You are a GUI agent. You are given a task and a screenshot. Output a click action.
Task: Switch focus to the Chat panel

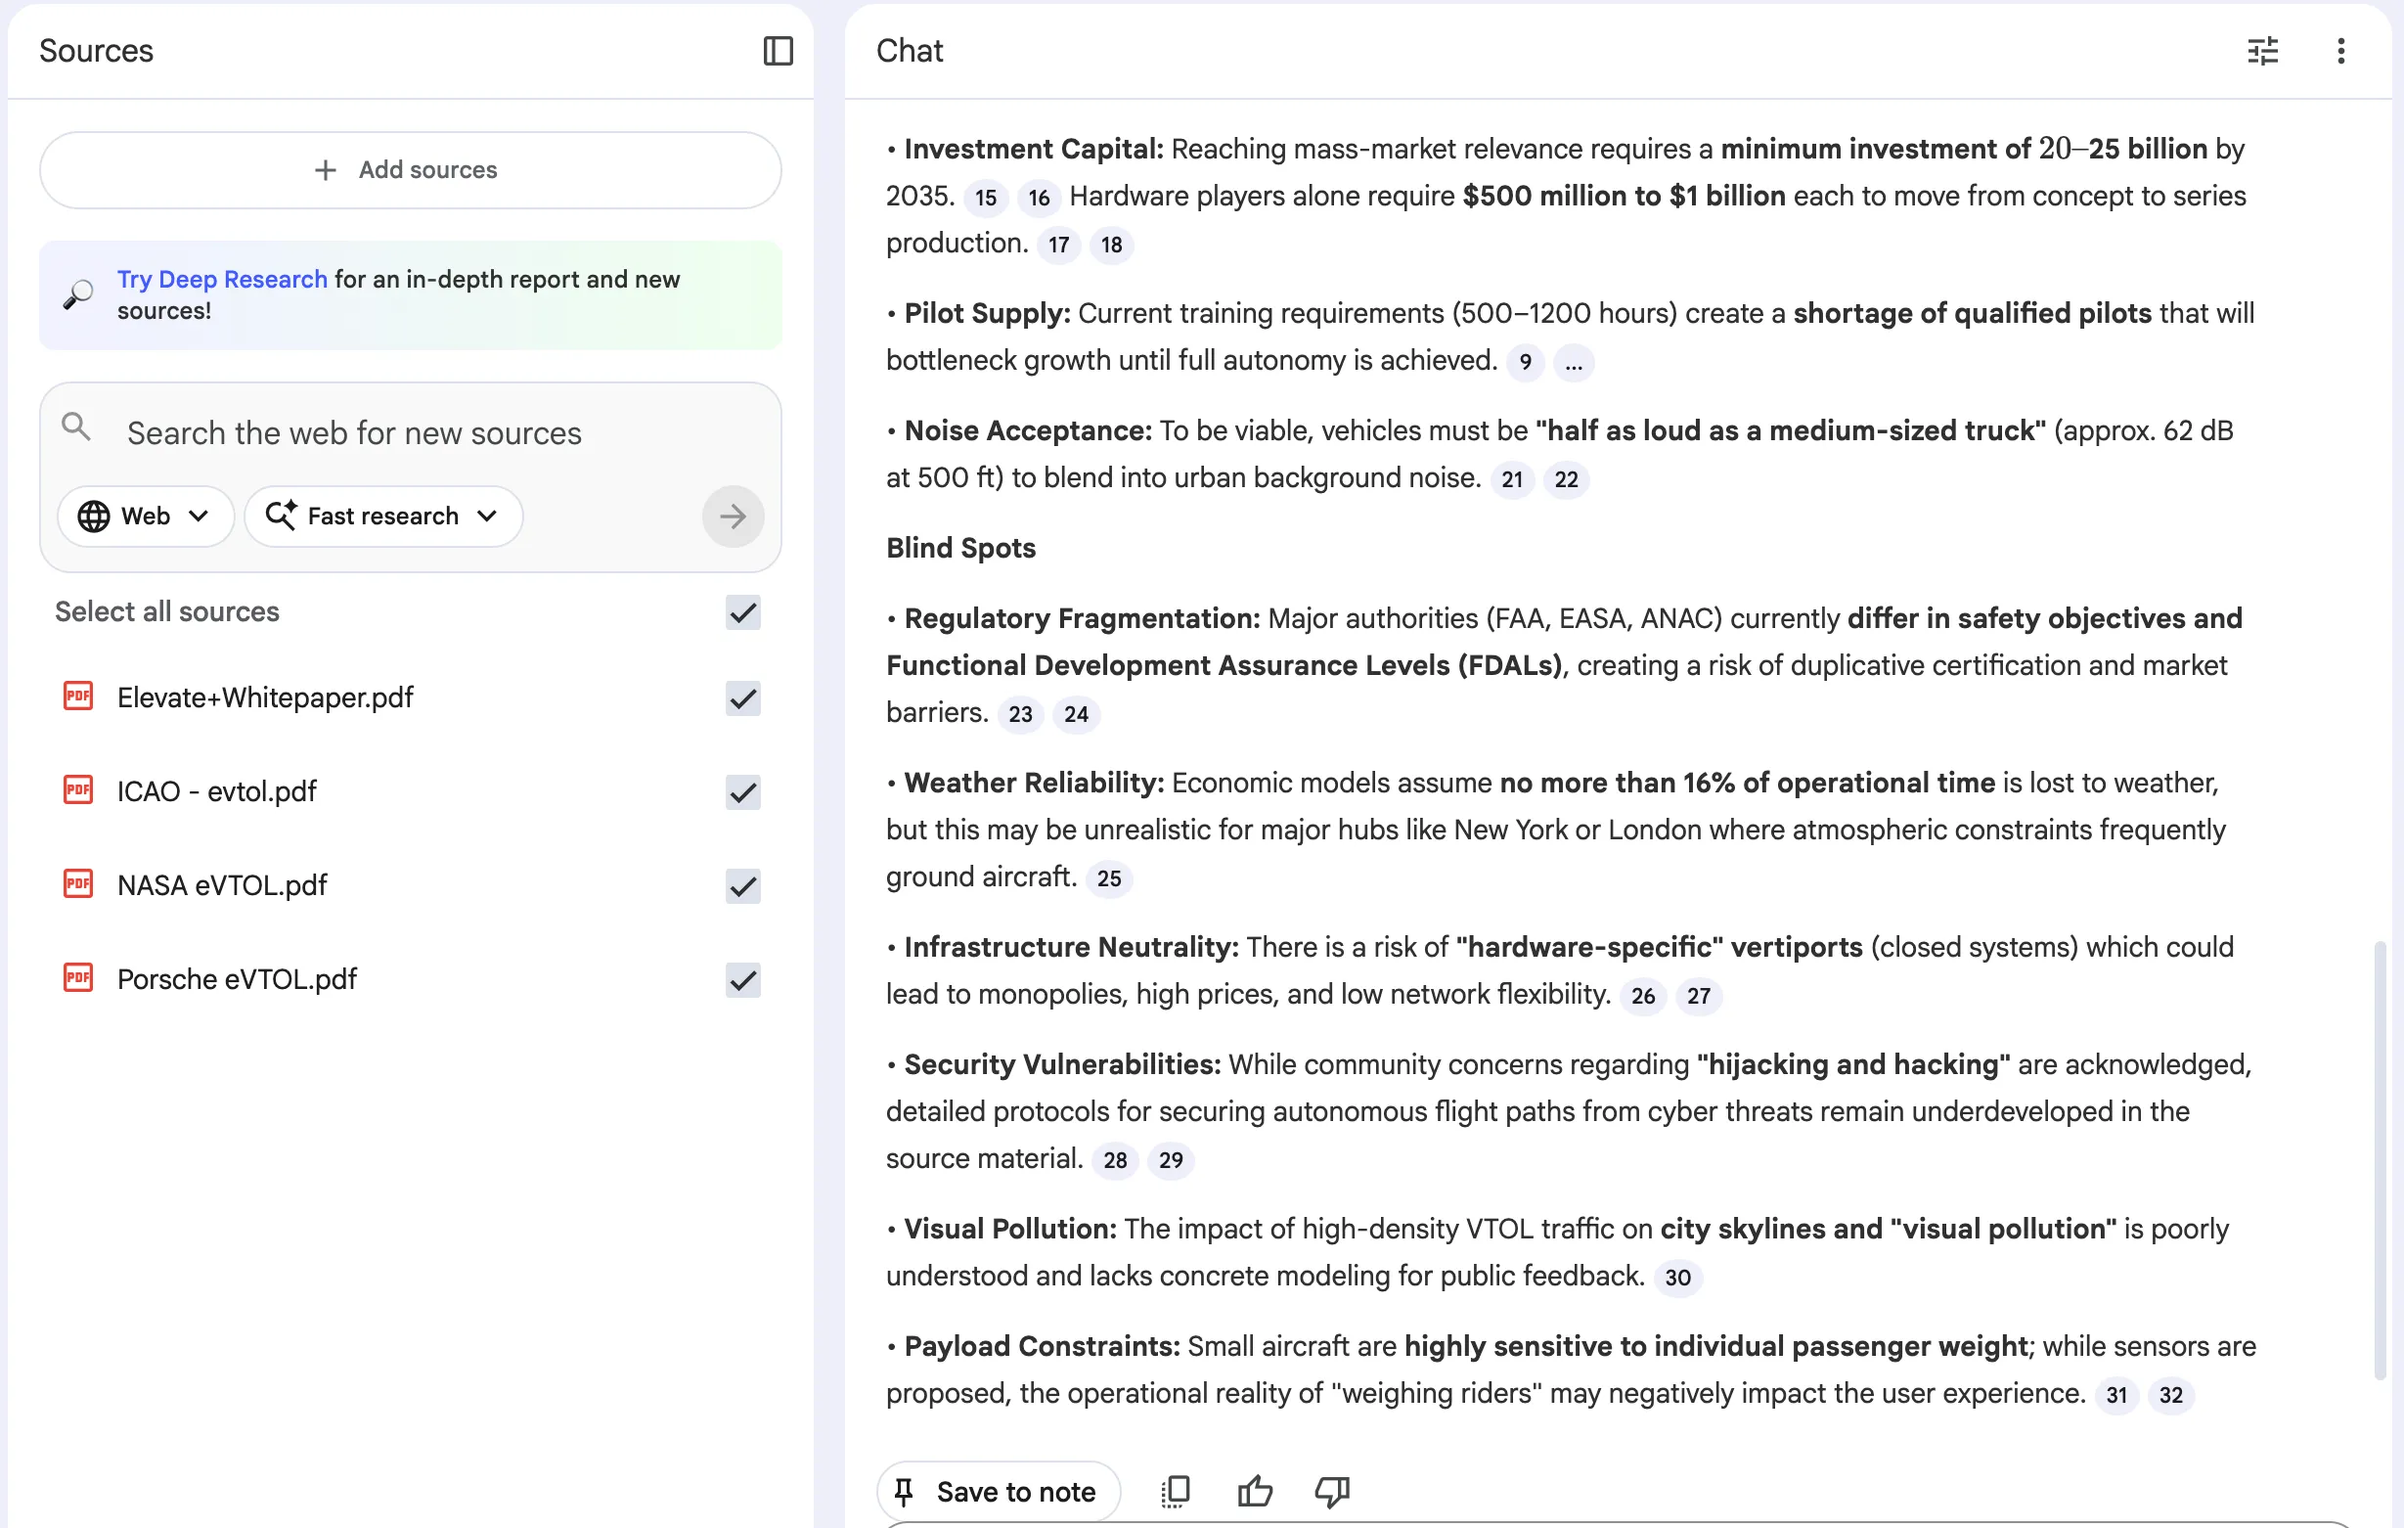click(909, 51)
